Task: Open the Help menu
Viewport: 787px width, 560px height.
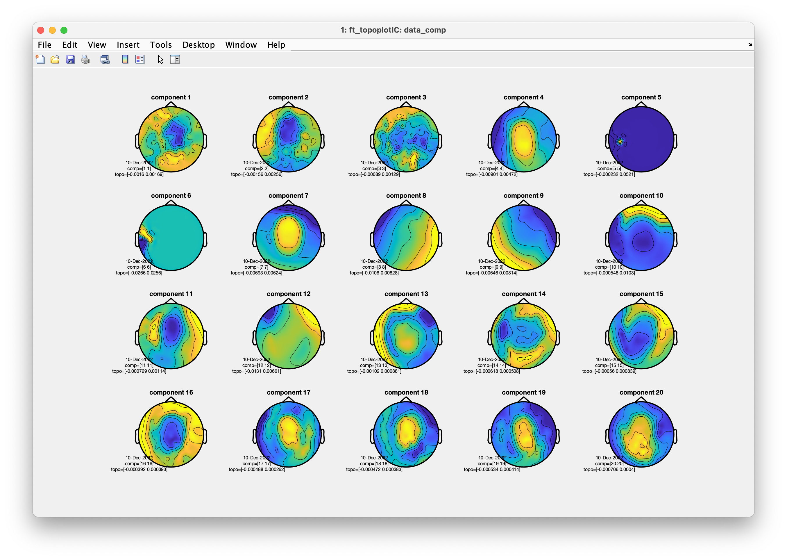Action: 276,45
